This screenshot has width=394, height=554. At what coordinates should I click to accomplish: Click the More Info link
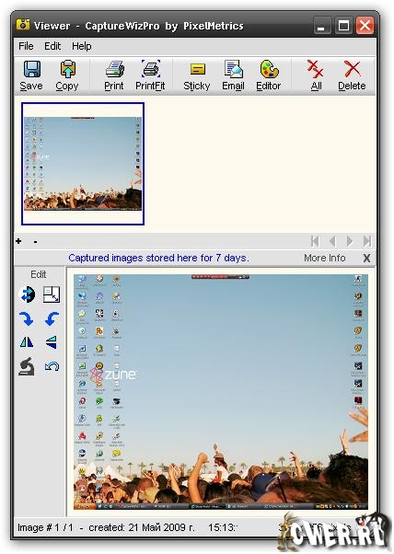coord(324,259)
